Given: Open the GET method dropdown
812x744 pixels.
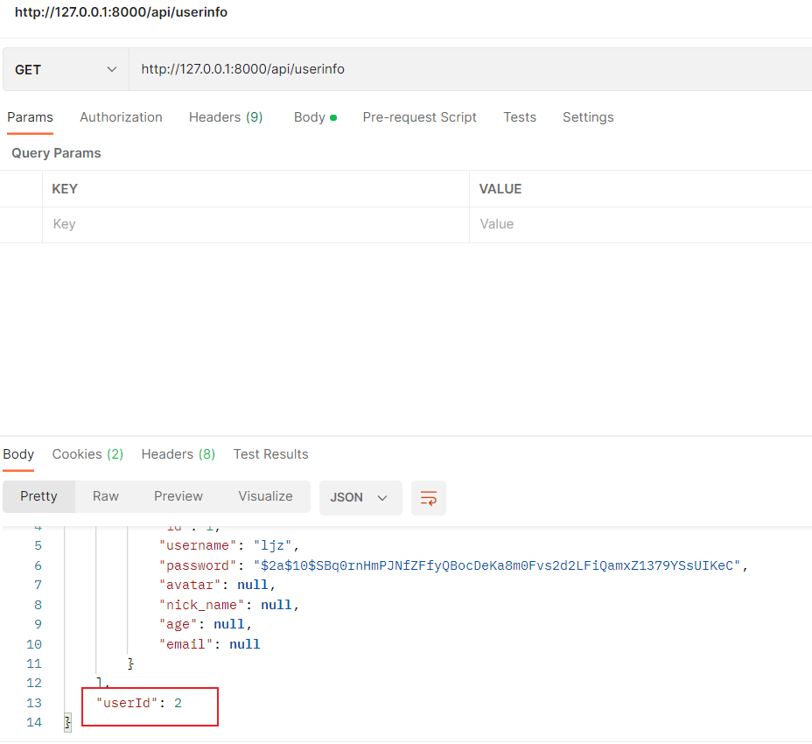Looking at the screenshot, I should (66, 69).
